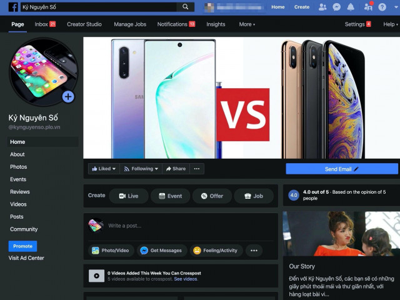Click Feeling/Activity button

point(216,251)
